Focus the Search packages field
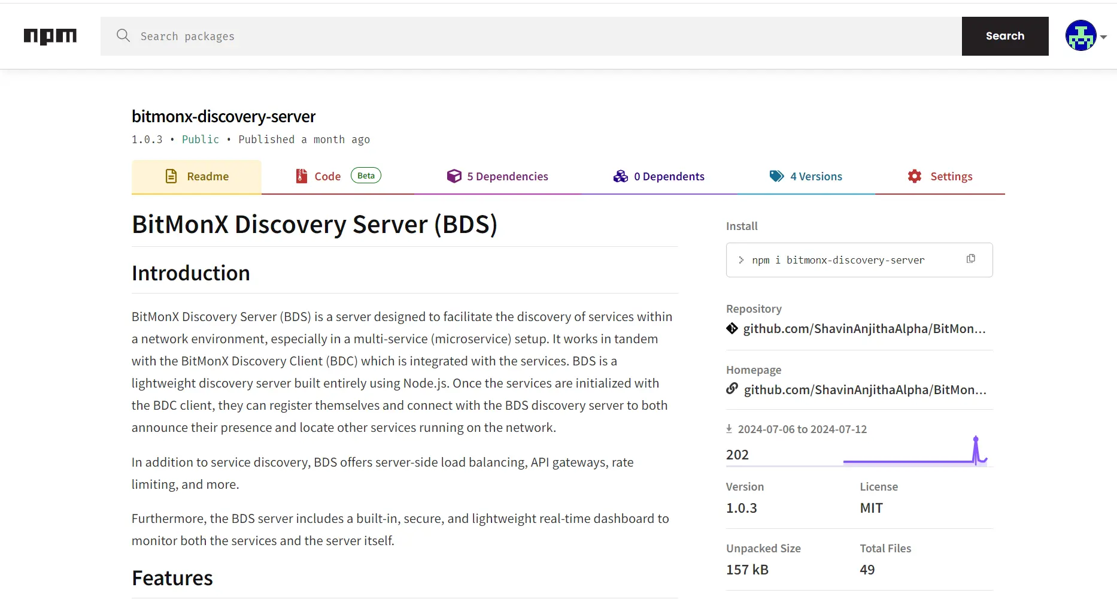This screenshot has width=1117, height=599. [531, 36]
